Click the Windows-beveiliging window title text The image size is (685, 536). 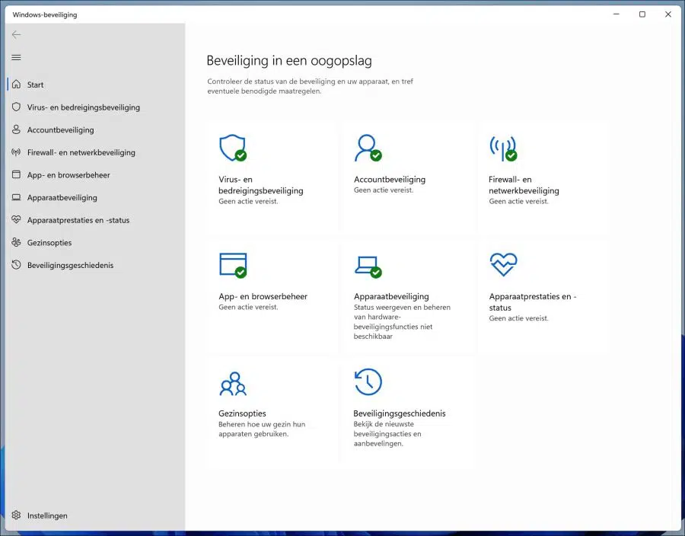click(45, 14)
